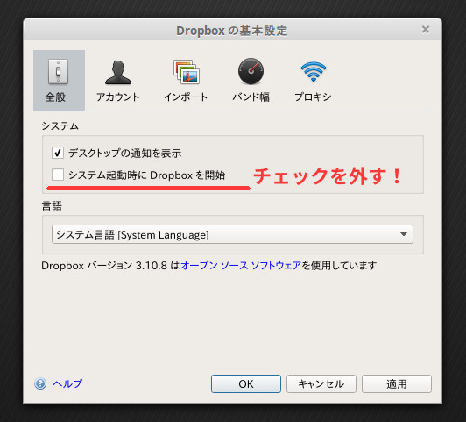
Task: Click the OK button
Action: 246,384
